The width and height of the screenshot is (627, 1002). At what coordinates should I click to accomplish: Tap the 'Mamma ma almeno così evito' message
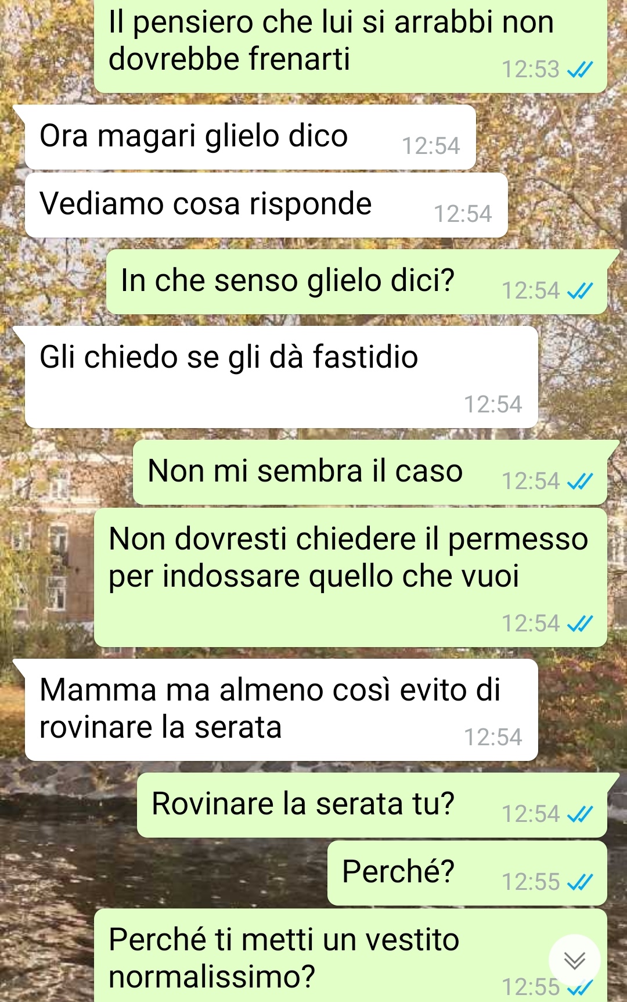282,710
